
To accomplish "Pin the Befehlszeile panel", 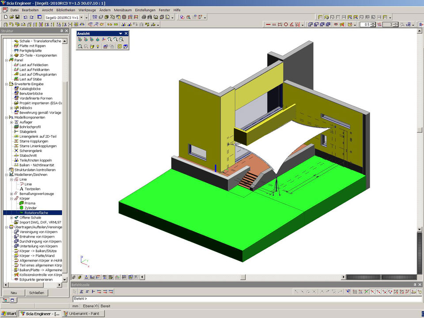I will (x=414, y=285).
